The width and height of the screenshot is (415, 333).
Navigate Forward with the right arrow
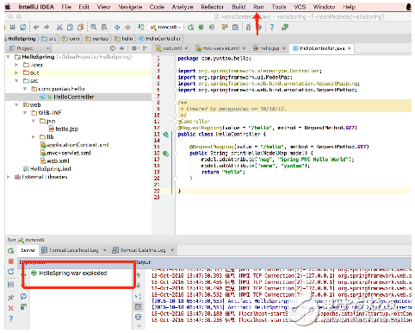pos(127,28)
